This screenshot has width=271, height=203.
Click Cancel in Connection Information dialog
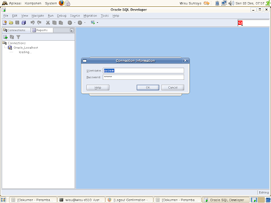pos(173,88)
